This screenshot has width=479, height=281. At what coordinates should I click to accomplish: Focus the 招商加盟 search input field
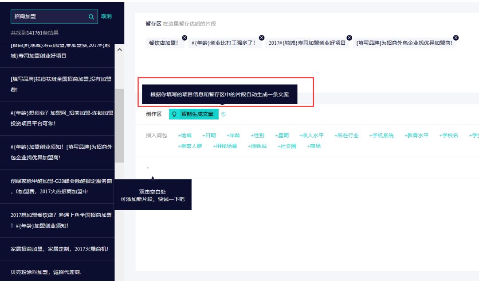(50, 16)
